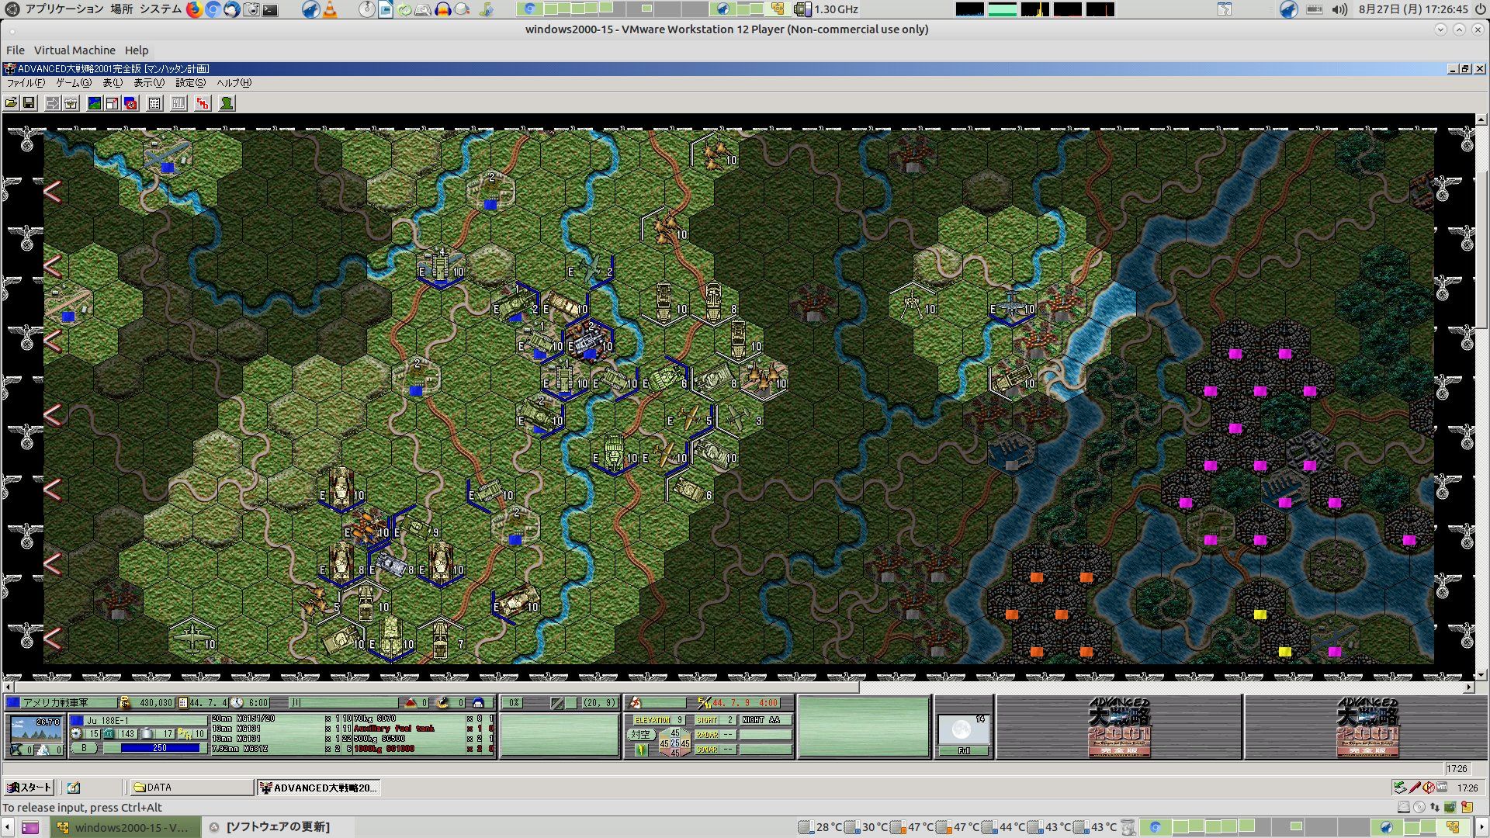The image size is (1490, 838).
Task: Switch to the DATA folder taskbar button
Action: [x=191, y=788]
